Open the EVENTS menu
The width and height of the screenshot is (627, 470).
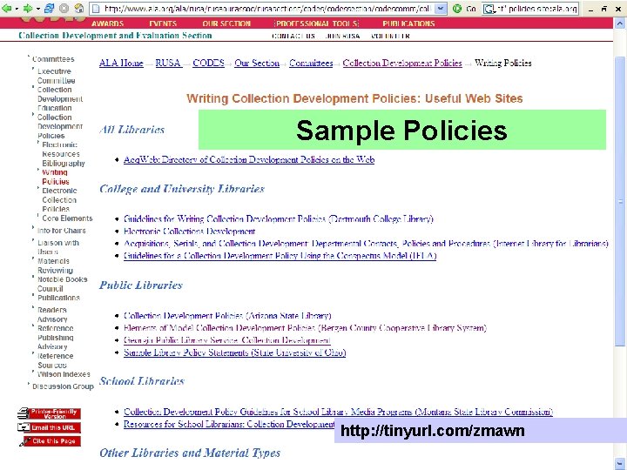click(x=163, y=23)
